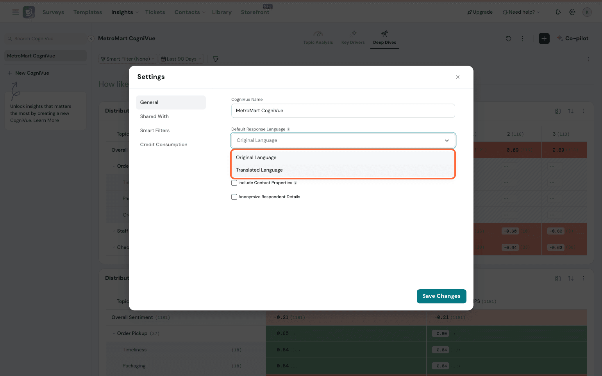Open the Last 90 Days date filter

181,59
